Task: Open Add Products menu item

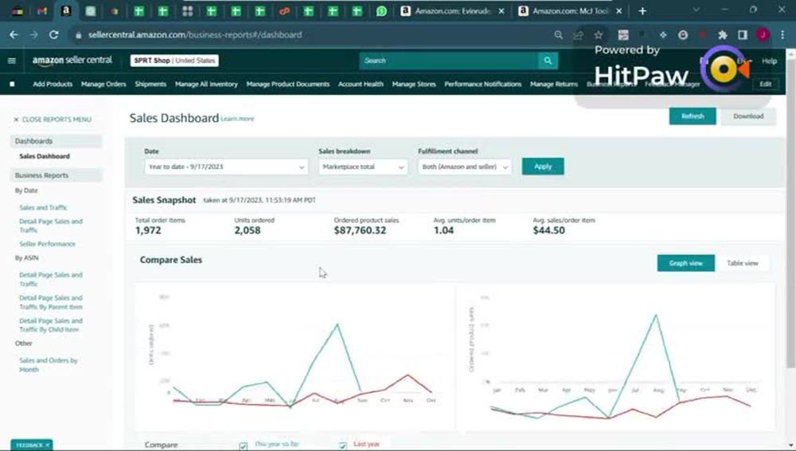Action: (x=53, y=84)
